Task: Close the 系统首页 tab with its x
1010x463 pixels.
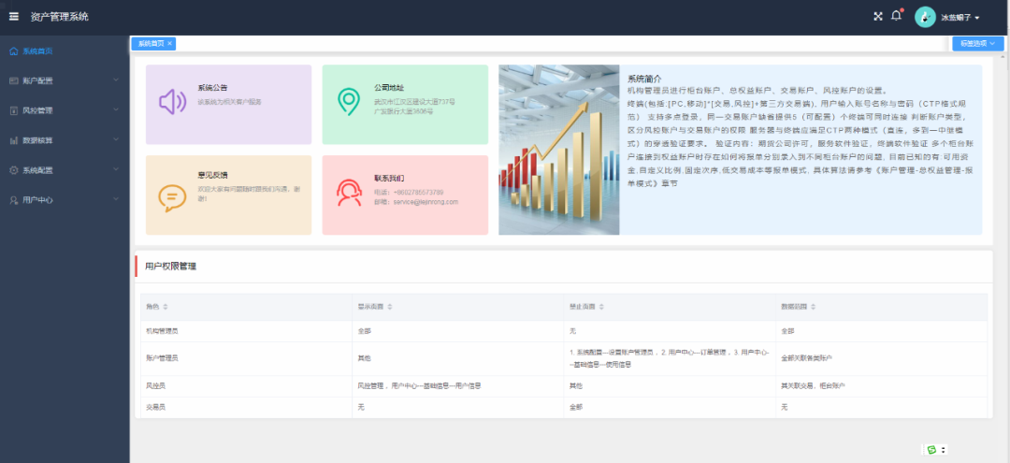Action: pyautogui.click(x=169, y=43)
